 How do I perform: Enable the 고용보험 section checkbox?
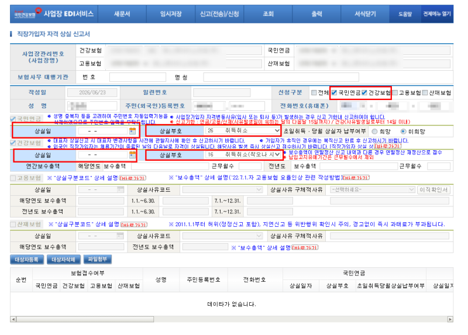click(13, 178)
